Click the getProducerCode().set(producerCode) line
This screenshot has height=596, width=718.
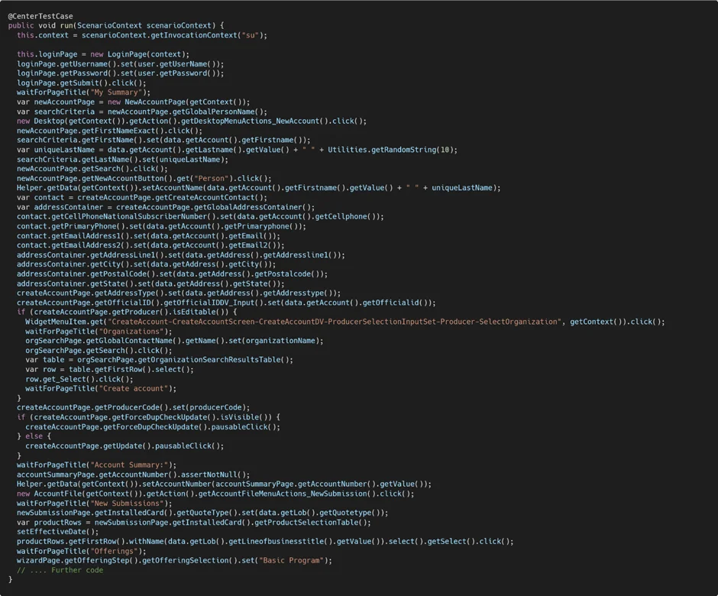[x=133, y=407]
